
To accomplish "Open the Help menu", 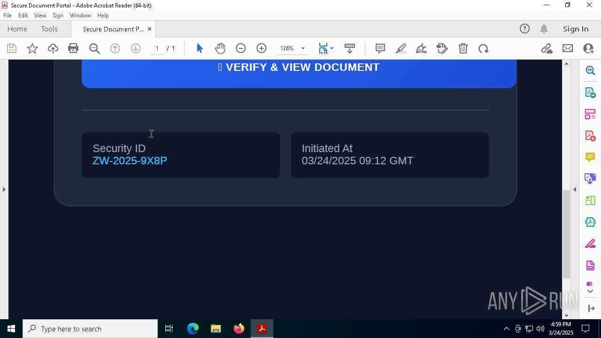I will (103, 15).
